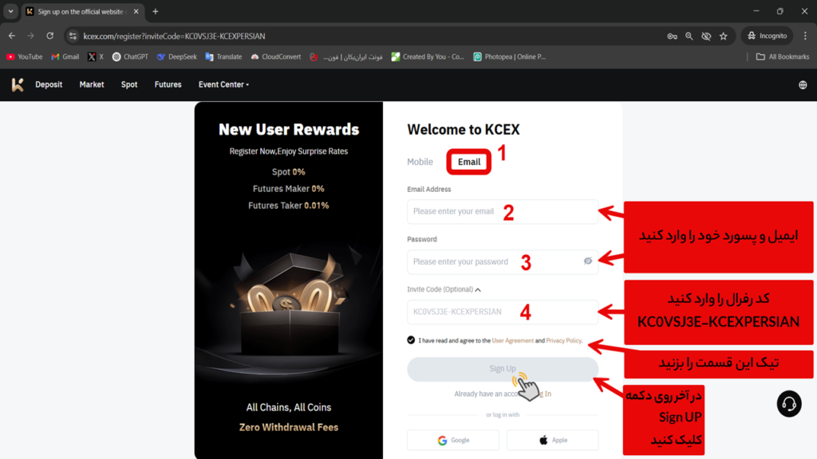The height and width of the screenshot is (459, 817).
Task: Open the Event Center dropdown
Action: pos(223,84)
